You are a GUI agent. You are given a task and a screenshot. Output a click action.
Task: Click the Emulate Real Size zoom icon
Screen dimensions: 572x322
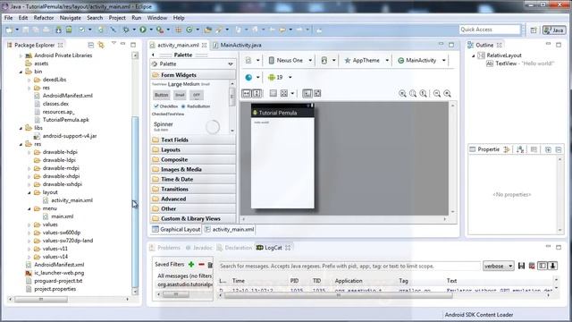tap(402, 94)
